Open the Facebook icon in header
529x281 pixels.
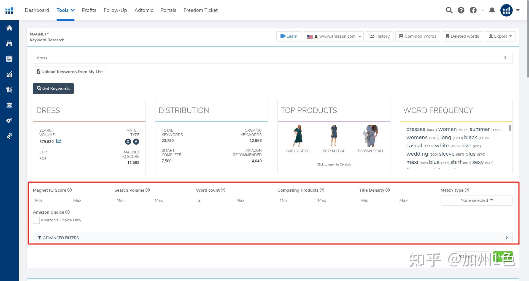click(x=473, y=10)
